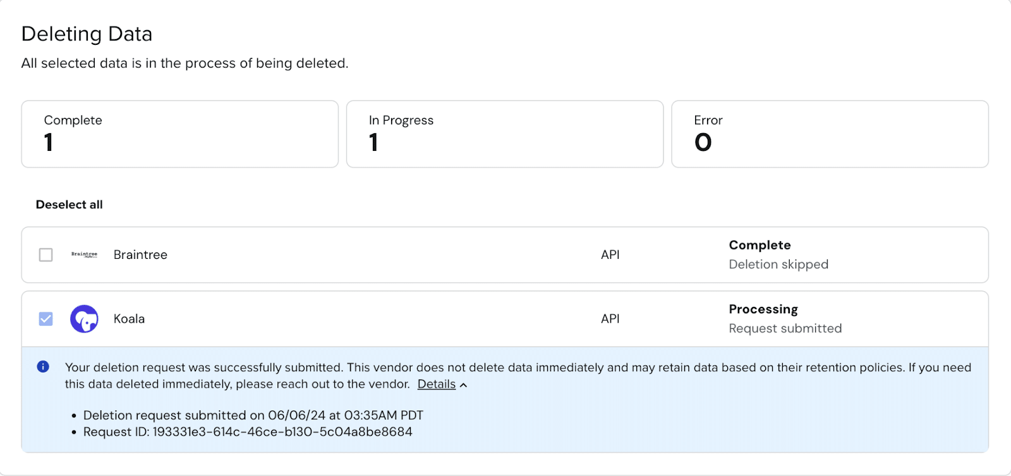Click the Braintree logo icon
This screenshot has height=476, width=1011.
[x=84, y=254]
